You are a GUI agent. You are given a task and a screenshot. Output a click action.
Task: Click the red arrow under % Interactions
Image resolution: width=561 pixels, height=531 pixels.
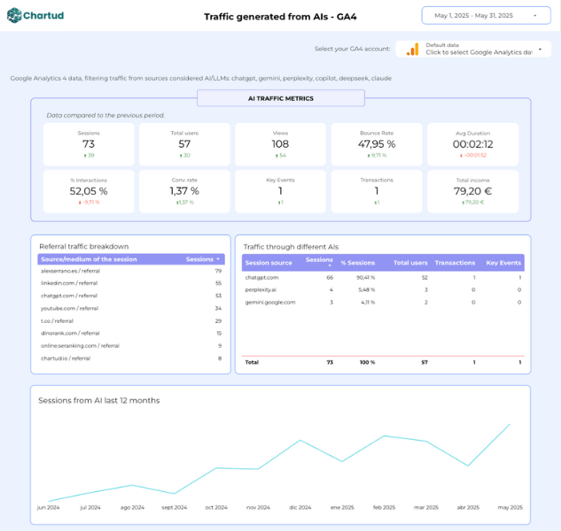(x=75, y=202)
